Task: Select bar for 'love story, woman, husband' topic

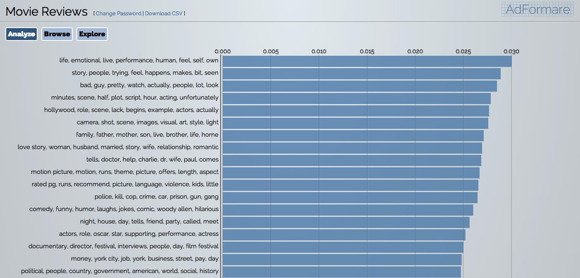Action: (x=352, y=148)
